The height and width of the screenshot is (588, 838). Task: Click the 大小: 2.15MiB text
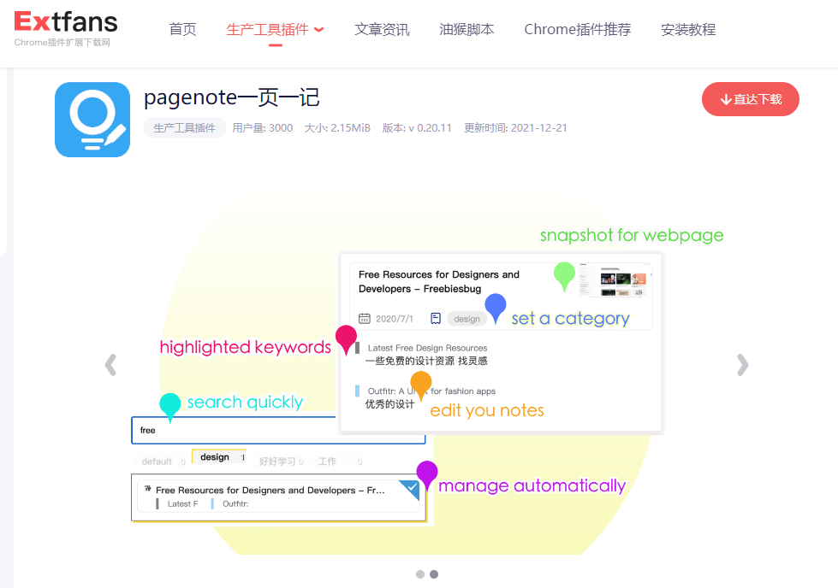click(x=337, y=128)
